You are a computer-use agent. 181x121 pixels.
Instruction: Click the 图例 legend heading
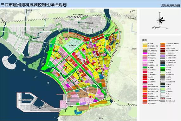click(145, 40)
